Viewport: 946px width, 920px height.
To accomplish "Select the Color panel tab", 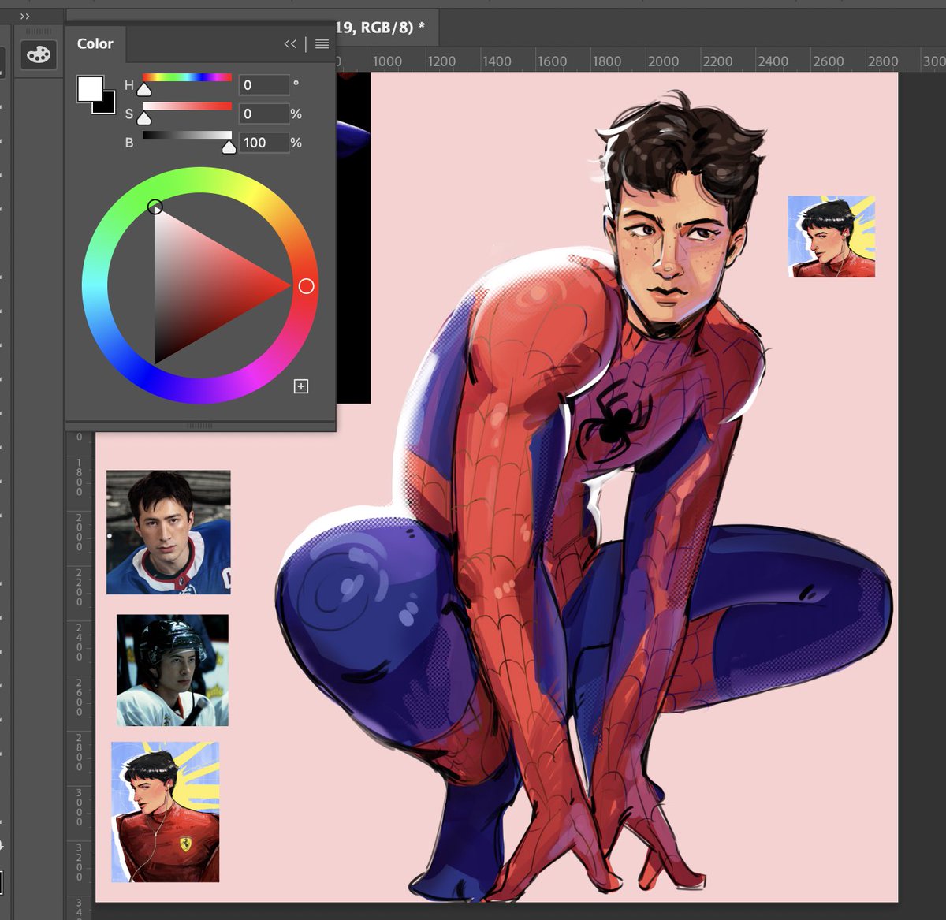I will (95, 43).
